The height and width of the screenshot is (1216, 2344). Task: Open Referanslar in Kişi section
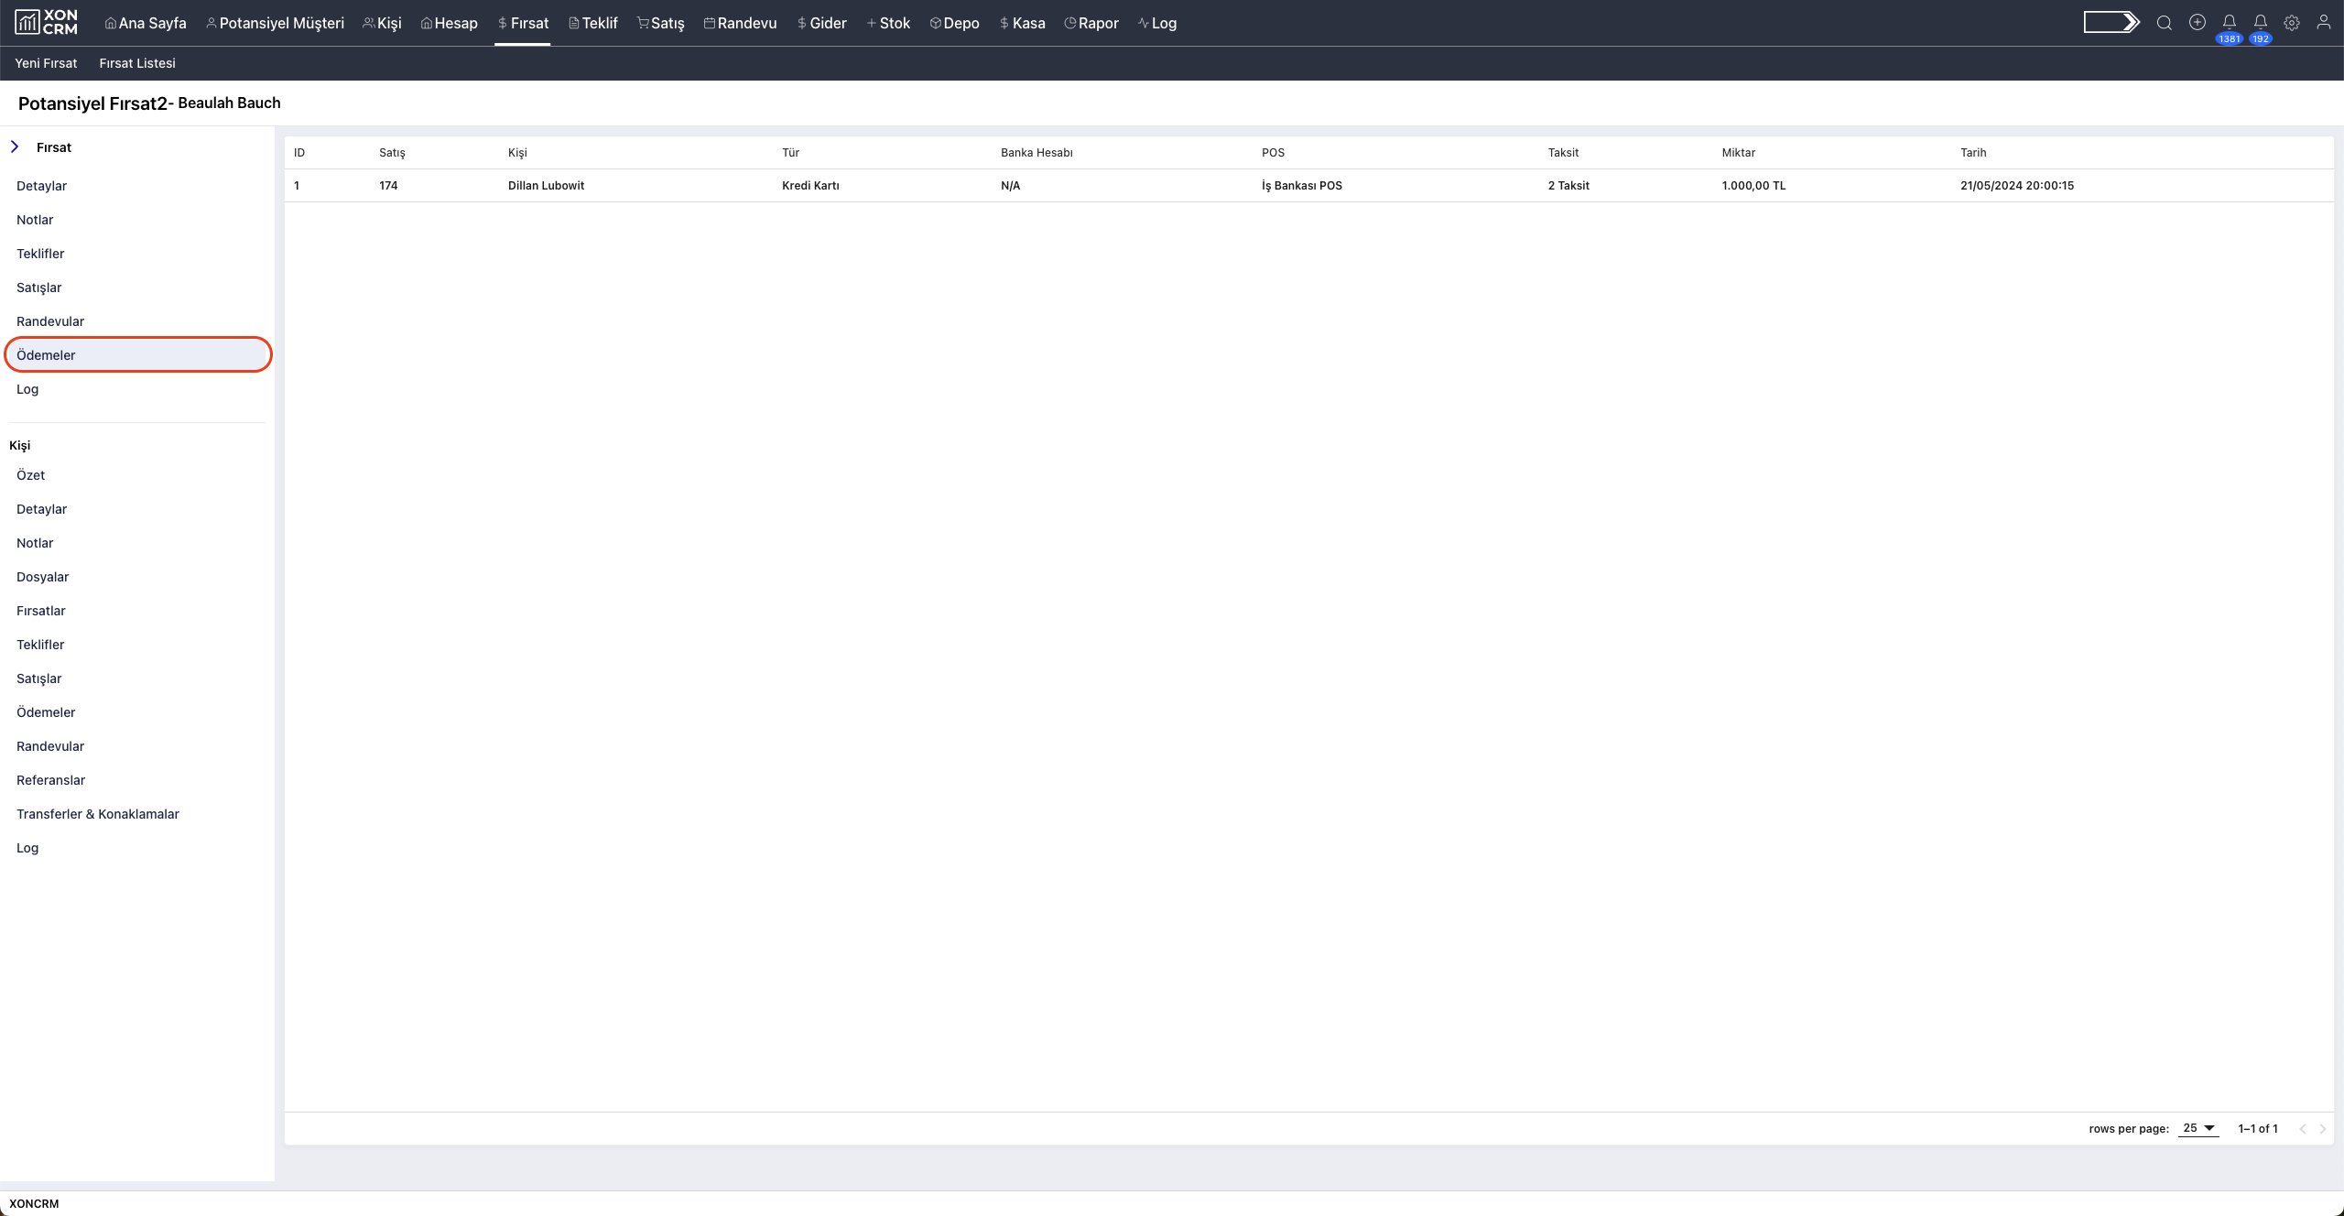click(x=50, y=780)
